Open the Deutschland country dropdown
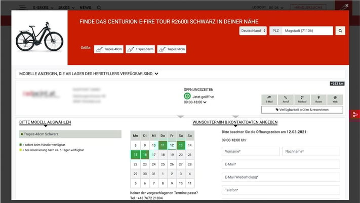Viewport: 360px width, 203px height. pos(253,30)
